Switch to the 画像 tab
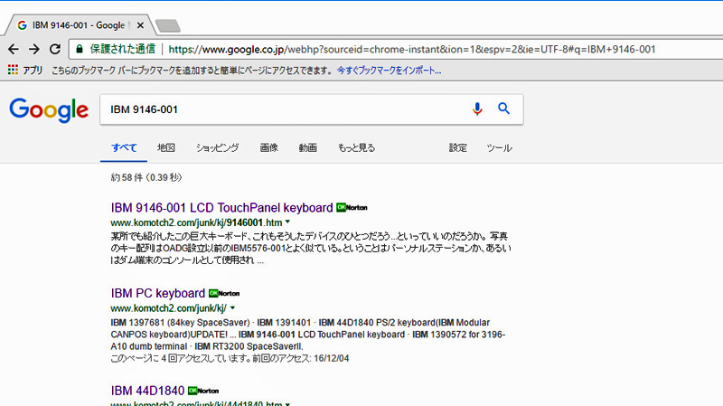The height and width of the screenshot is (406, 723). (x=268, y=147)
